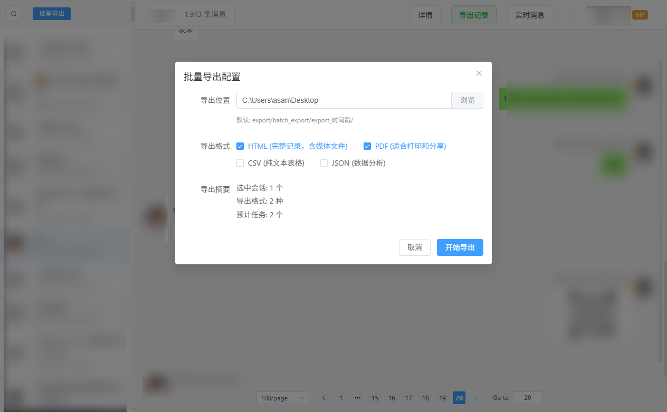Image resolution: width=667 pixels, height=412 pixels.
Task: Click the search magnifier icon
Action: [x=14, y=14]
